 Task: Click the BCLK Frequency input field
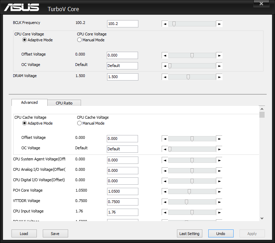tap(122, 24)
